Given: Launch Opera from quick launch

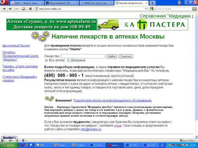Looking at the screenshot, I should click(23, 145).
